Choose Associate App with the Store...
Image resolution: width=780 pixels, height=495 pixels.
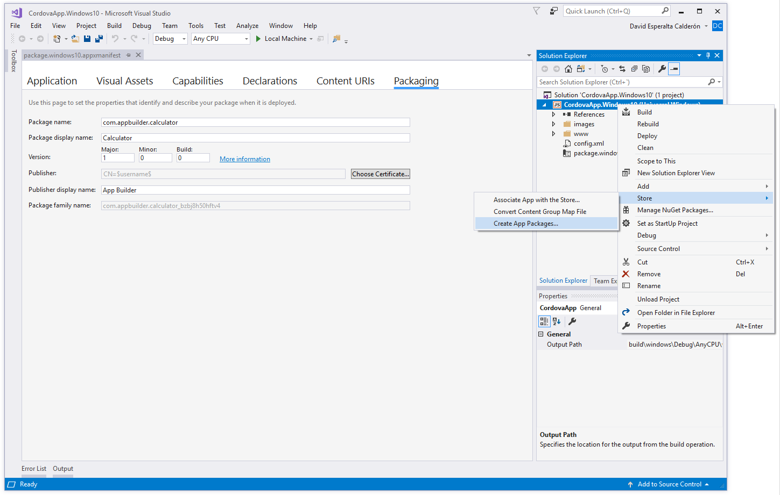pos(546,200)
